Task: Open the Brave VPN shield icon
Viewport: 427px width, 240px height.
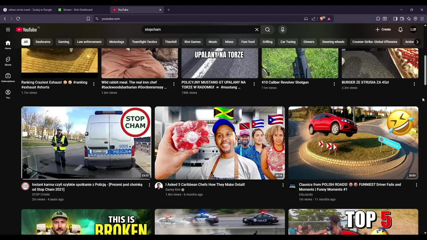Action: tap(415, 19)
